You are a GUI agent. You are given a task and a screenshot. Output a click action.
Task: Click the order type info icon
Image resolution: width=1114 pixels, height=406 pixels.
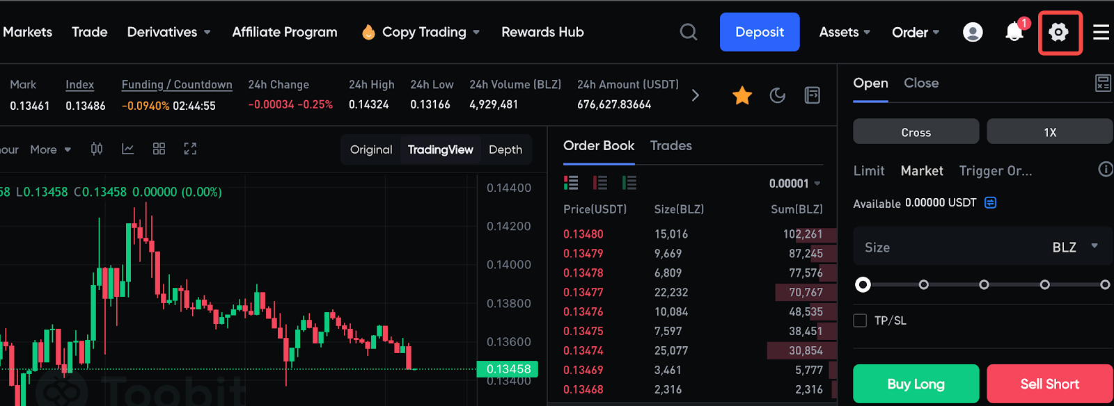(1106, 169)
